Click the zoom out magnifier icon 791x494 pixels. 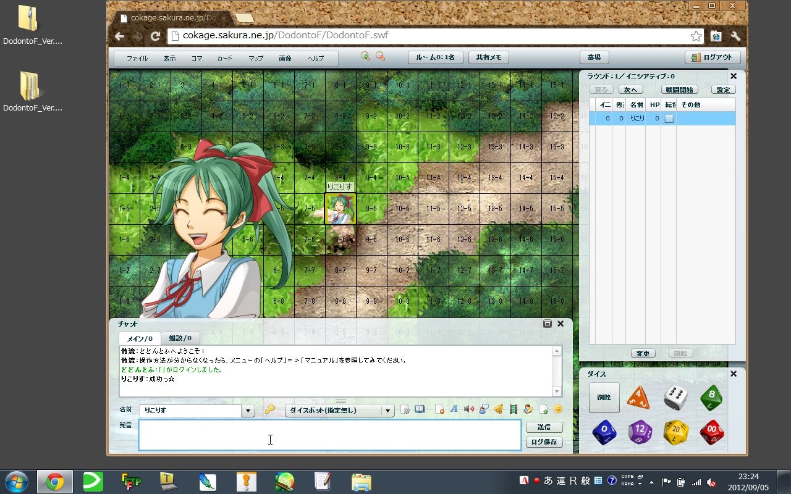pyautogui.click(x=380, y=56)
